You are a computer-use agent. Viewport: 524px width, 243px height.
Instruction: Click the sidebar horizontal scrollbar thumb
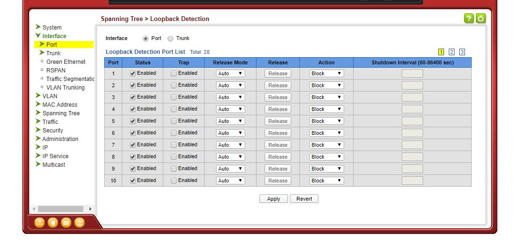(x=60, y=209)
